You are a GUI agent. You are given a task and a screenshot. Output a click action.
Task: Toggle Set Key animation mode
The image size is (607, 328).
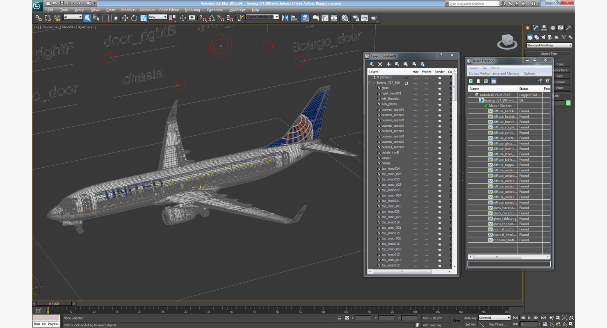click(x=470, y=324)
